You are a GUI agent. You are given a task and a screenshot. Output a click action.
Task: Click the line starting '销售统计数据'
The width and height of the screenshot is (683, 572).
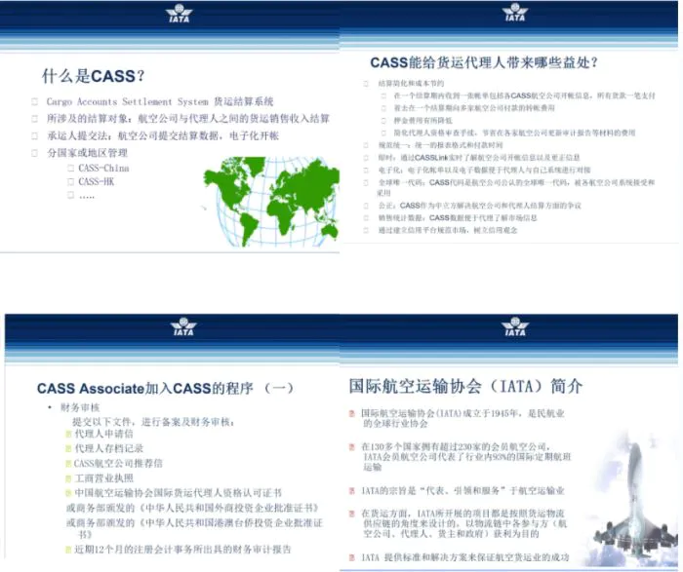[x=458, y=218]
